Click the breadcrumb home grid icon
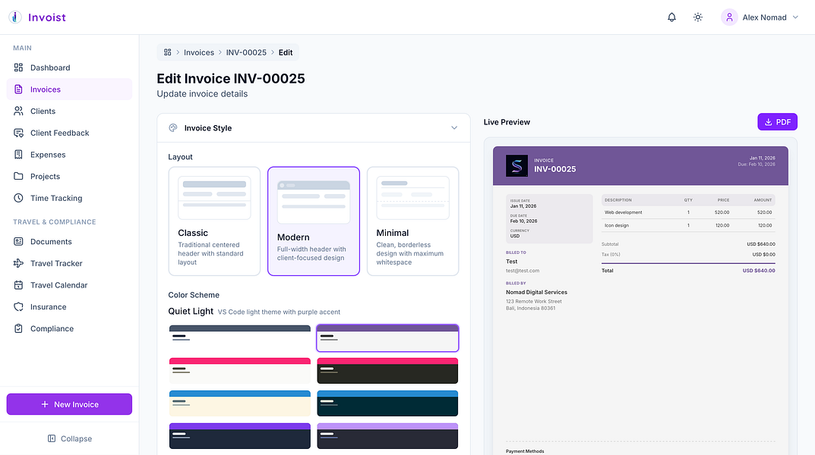The width and height of the screenshot is (815, 455). (x=167, y=52)
